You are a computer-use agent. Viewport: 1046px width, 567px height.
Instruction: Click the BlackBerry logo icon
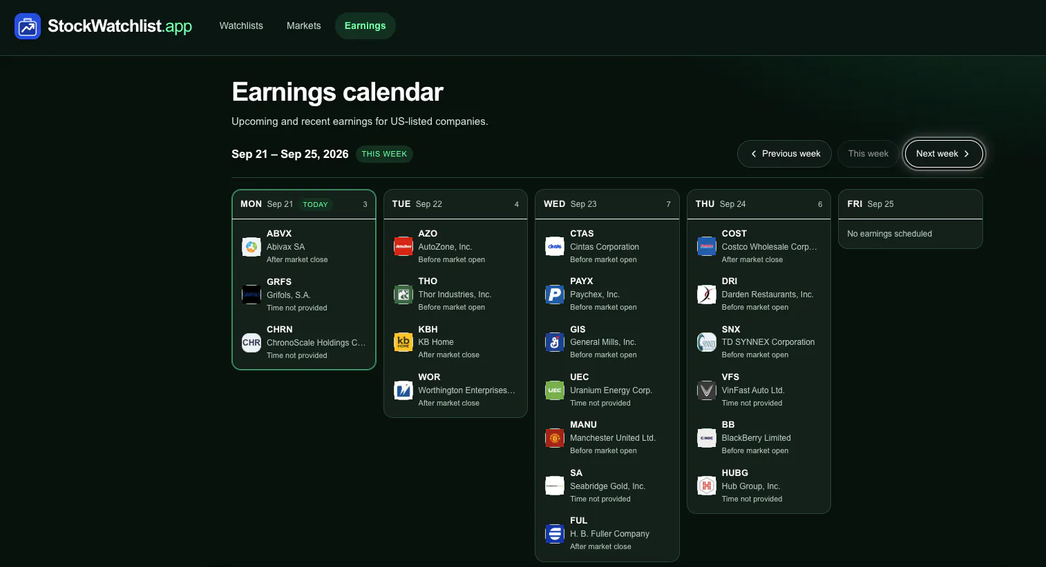click(x=707, y=438)
